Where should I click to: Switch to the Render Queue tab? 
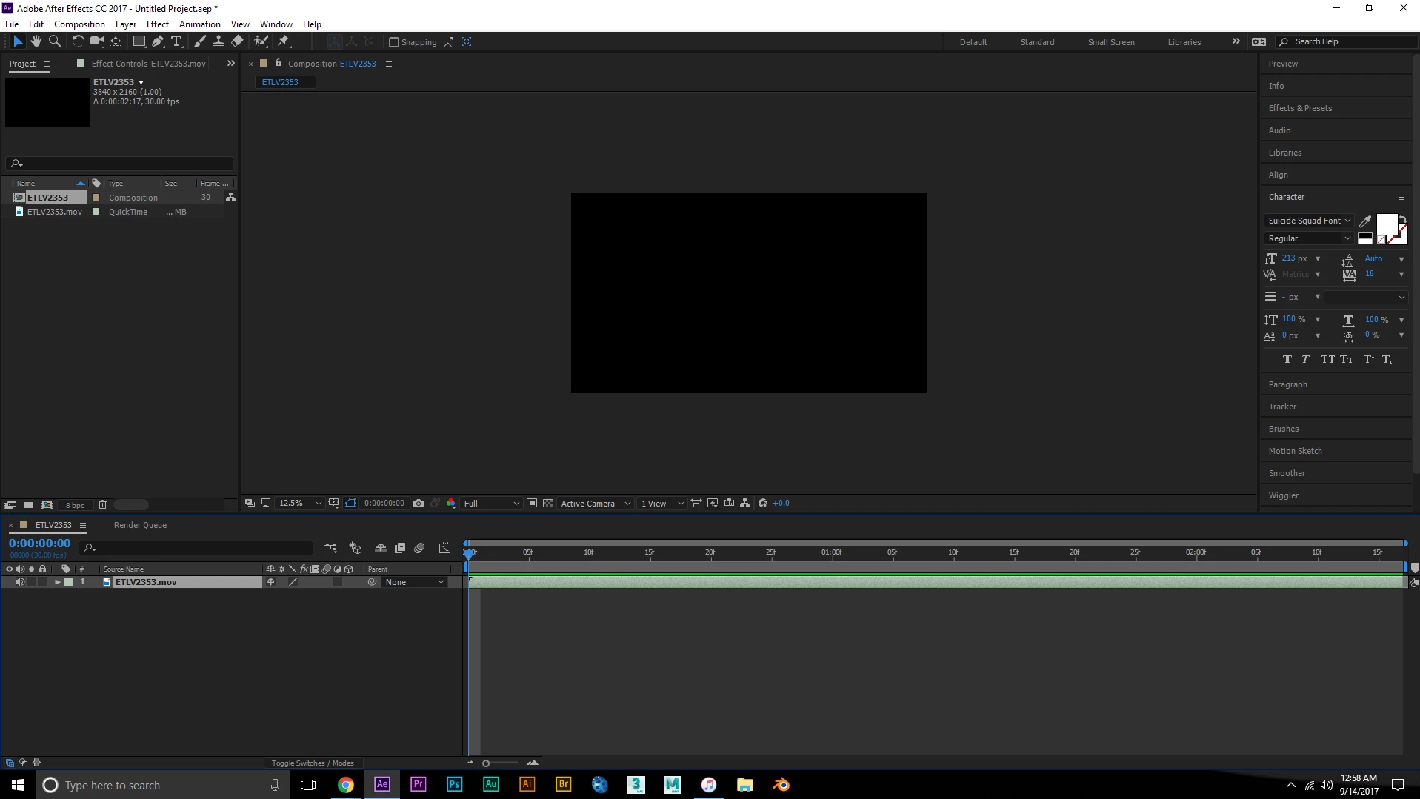point(140,525)
